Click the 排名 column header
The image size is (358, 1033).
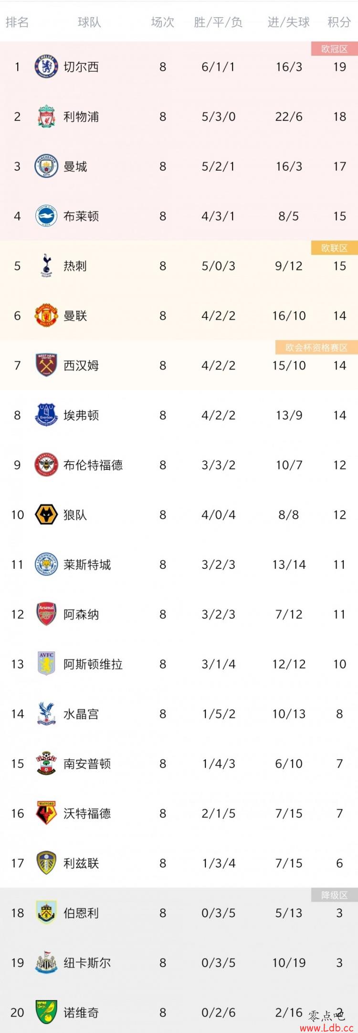click(x=17, y=22)
